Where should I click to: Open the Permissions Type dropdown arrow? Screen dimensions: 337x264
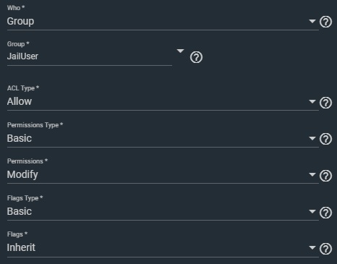[312, 138]
